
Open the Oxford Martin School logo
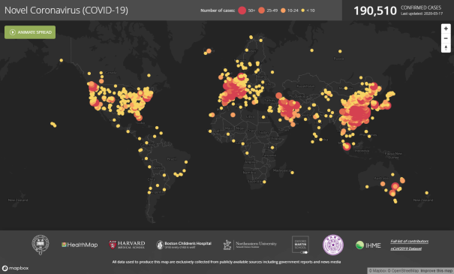[300, 245]
